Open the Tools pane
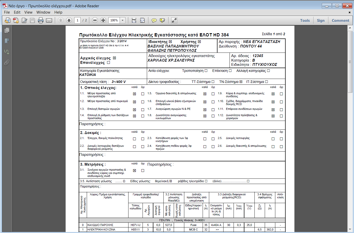This screenshot has width=354, height=233. click(x=305, y=20)
